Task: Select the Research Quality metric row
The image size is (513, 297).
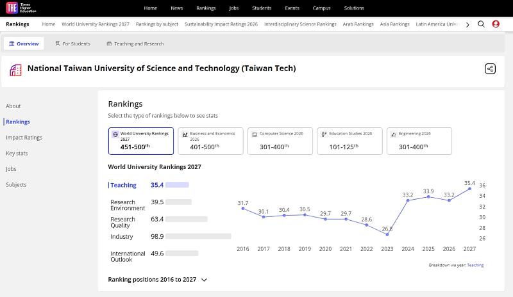Action: pos(159,222)
